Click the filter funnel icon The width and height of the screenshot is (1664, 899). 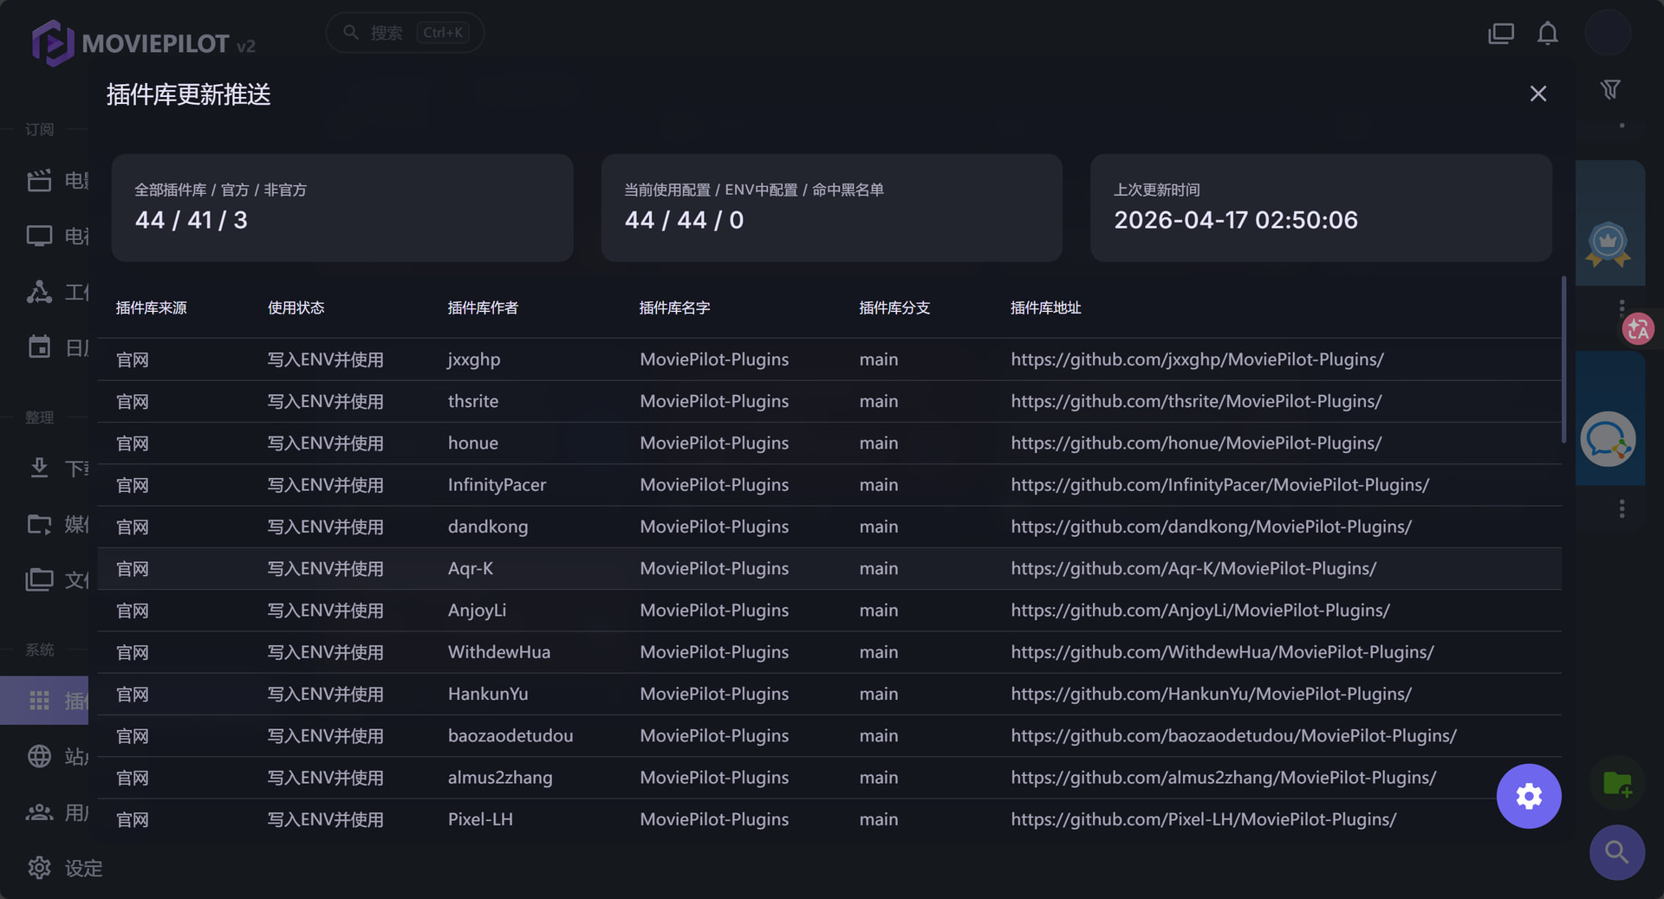1610,90
